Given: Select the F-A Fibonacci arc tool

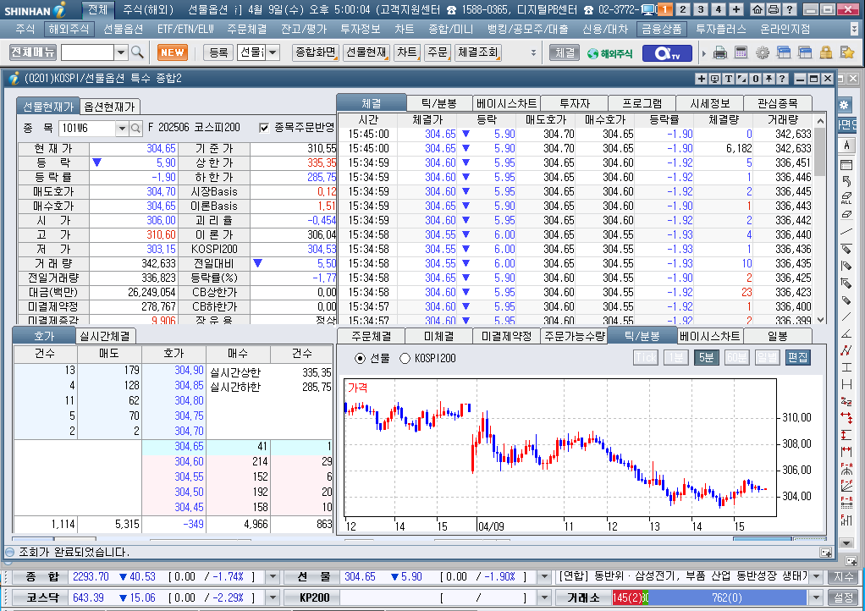Looking at the screenshot, I should (x=846, y=468).
